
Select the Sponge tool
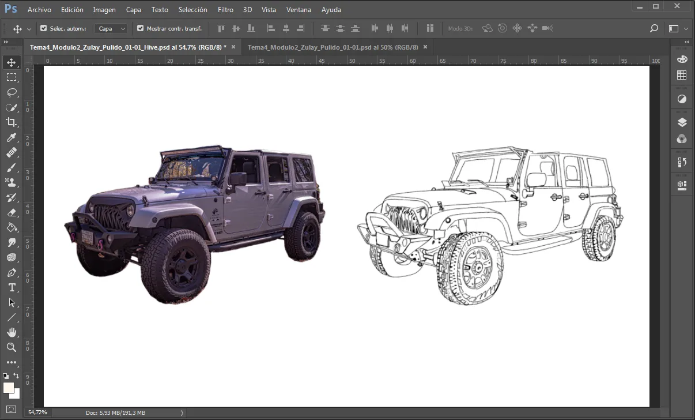click(x=12, y=257)
